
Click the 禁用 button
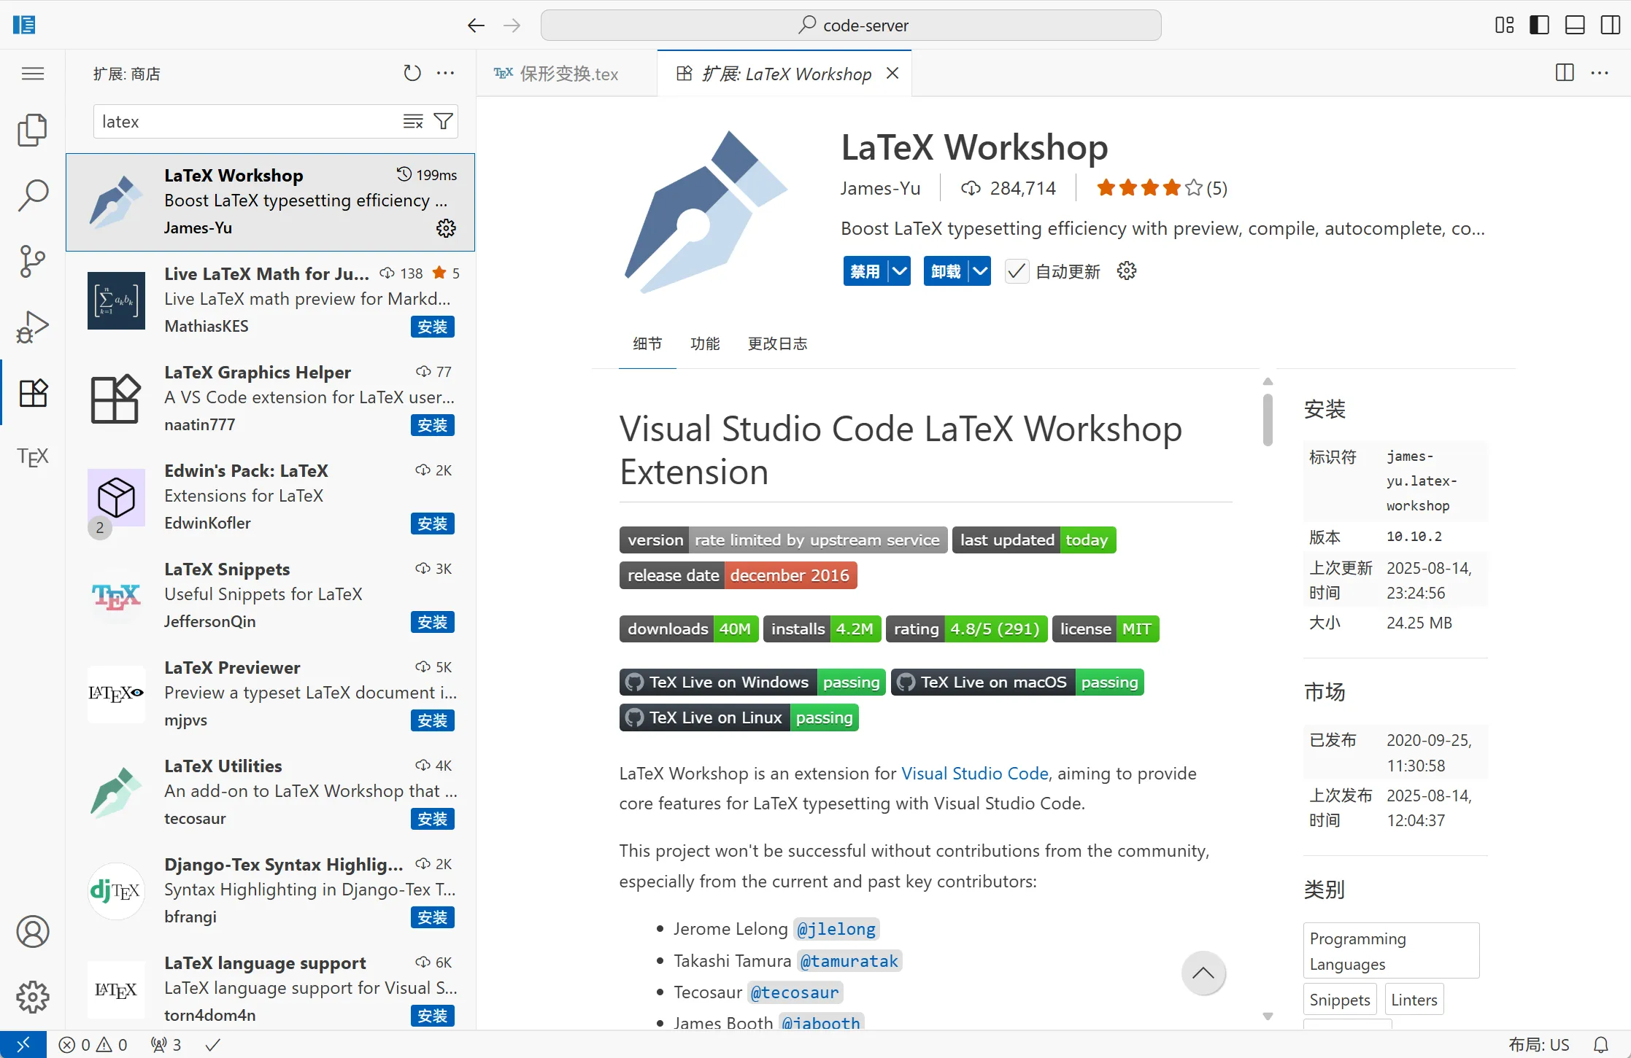(865, 271)
